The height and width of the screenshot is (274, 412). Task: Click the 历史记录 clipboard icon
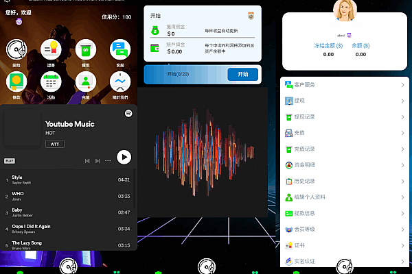click(289, 181)
